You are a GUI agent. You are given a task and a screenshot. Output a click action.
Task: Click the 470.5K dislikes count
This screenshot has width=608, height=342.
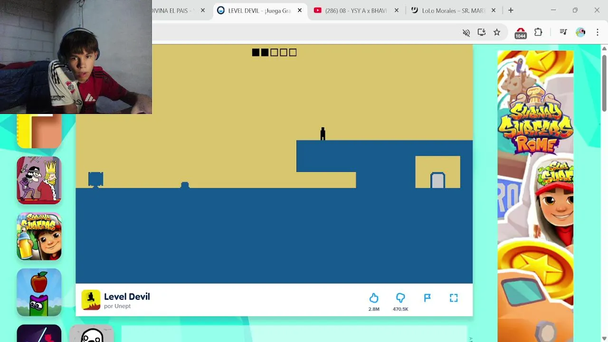[x=400, y=309]
